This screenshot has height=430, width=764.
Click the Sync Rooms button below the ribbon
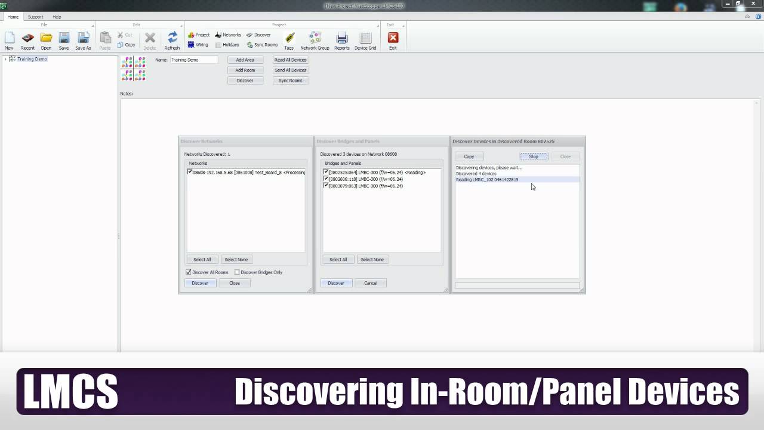[x=291, y=81]
